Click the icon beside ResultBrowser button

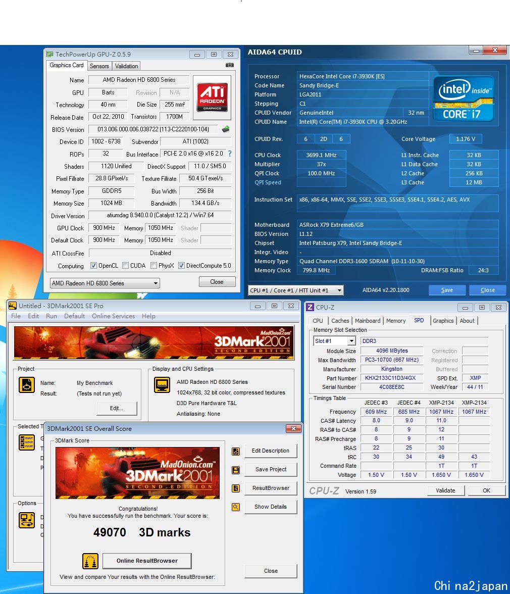[236, 488]
